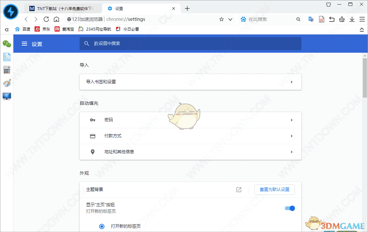Open WeChat from the sidebar
This screenshot has width=368, height=232.
click(x=7, y=44)
